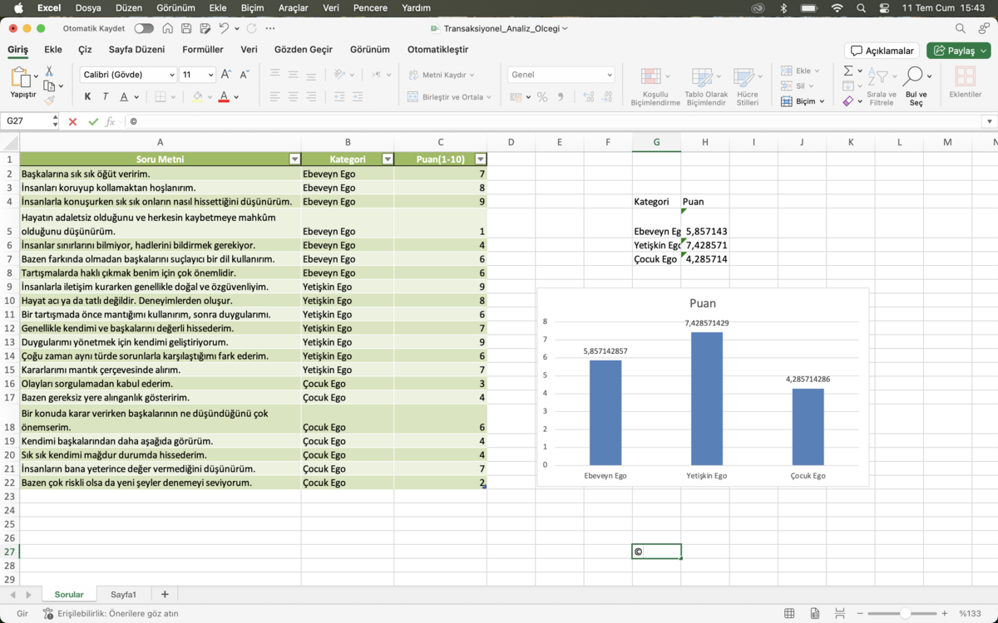This screenshot has height=623, width=998.
Task: Toggle align text left
Action: [x=274, y=97]
